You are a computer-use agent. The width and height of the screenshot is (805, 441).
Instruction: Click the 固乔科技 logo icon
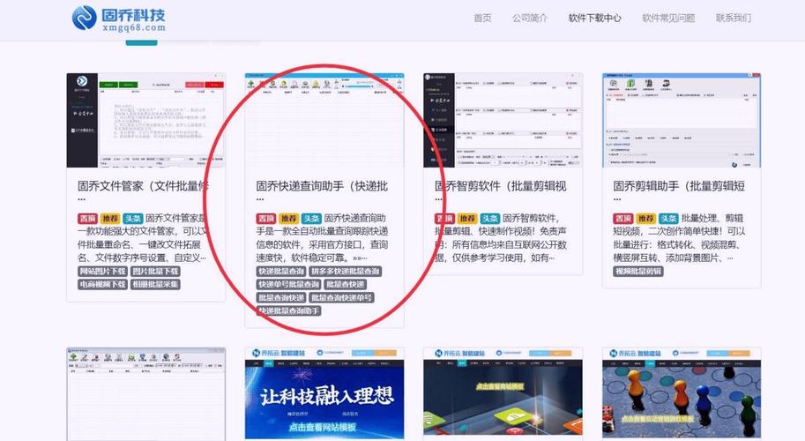click(x=84, y=18)
